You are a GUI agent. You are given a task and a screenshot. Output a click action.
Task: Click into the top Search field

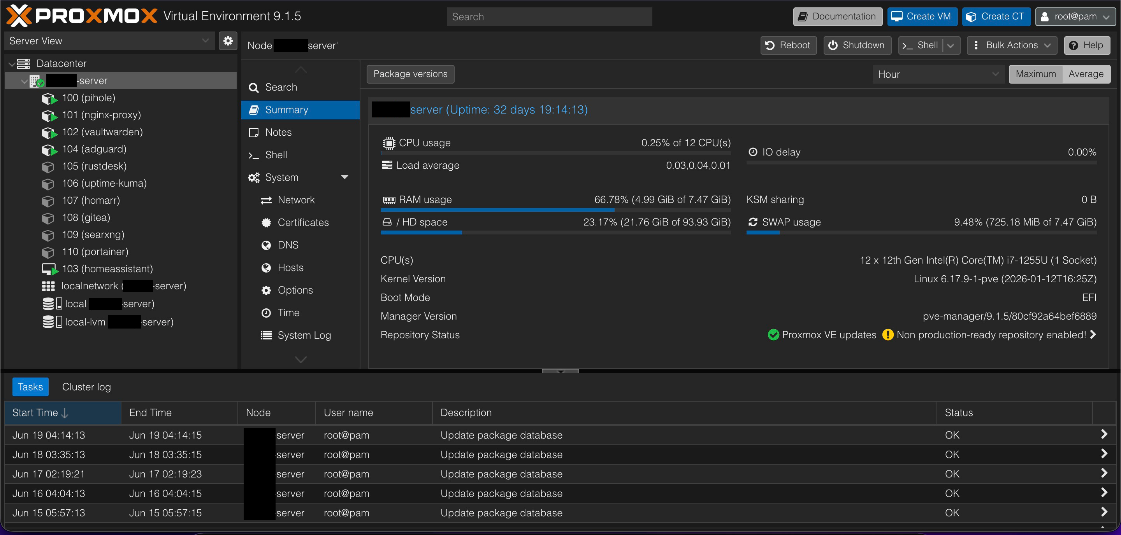(x=549, y=16)
